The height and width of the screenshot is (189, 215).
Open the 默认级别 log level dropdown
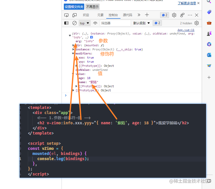141,23
